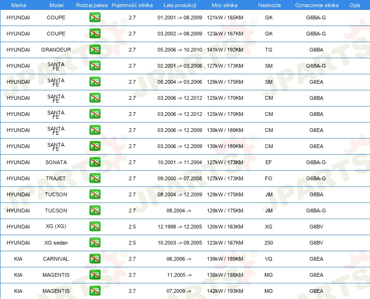Click production years 05.2006 -> 10.2010

click(x=180, y=50)
